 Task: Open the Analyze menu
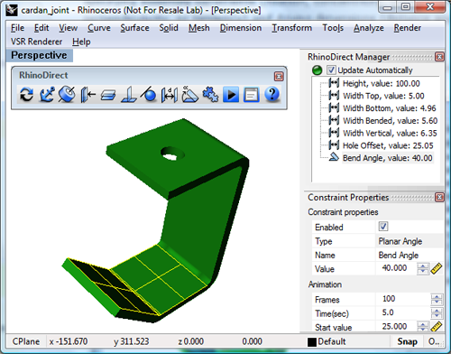[369, 28]
